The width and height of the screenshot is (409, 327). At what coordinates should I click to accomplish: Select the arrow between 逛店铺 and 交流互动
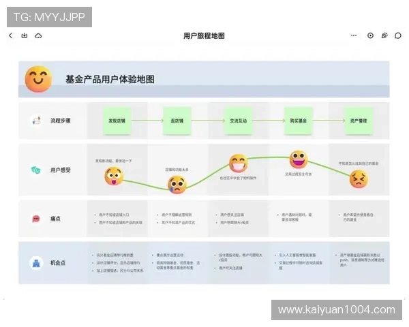208,121
